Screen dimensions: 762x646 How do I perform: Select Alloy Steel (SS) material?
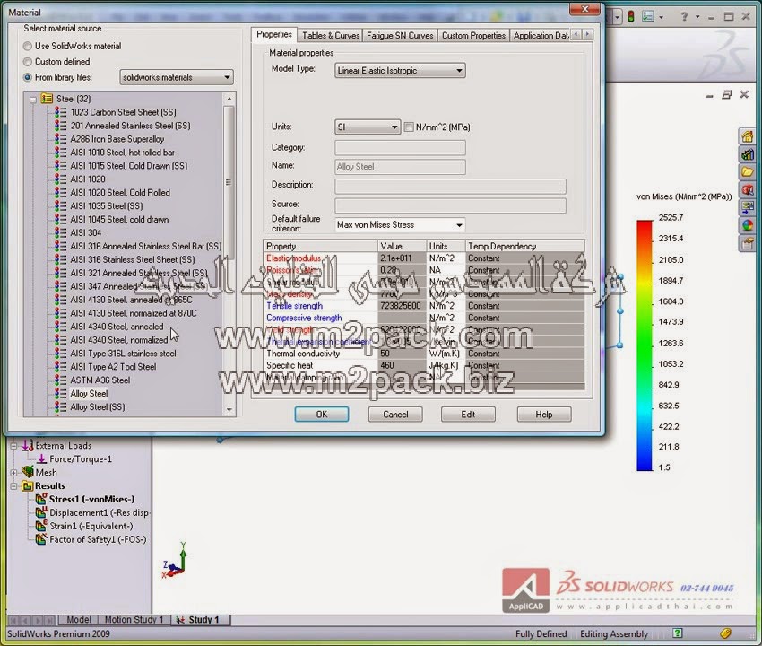point(98,406)
